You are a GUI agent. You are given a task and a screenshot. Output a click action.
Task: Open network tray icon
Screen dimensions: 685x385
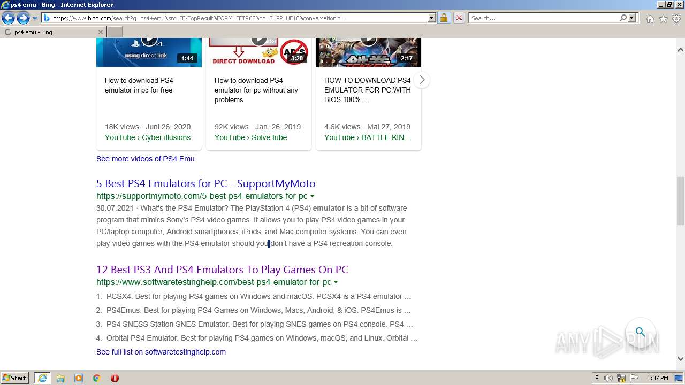click(621, 378)
